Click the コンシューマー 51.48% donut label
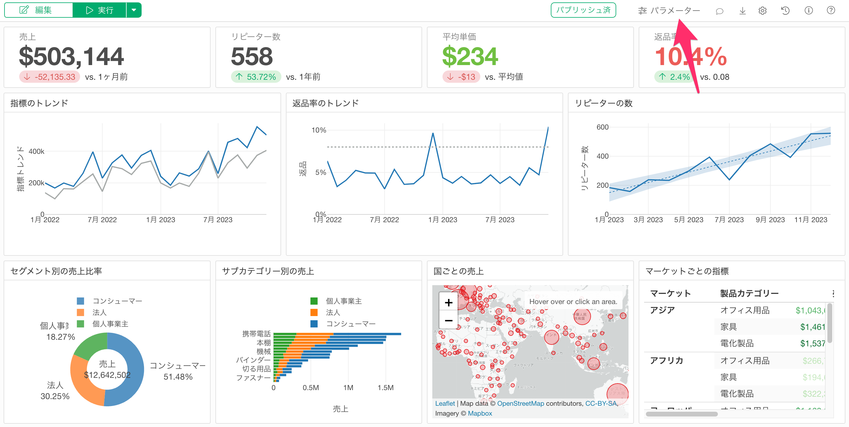 coord(178,371)
